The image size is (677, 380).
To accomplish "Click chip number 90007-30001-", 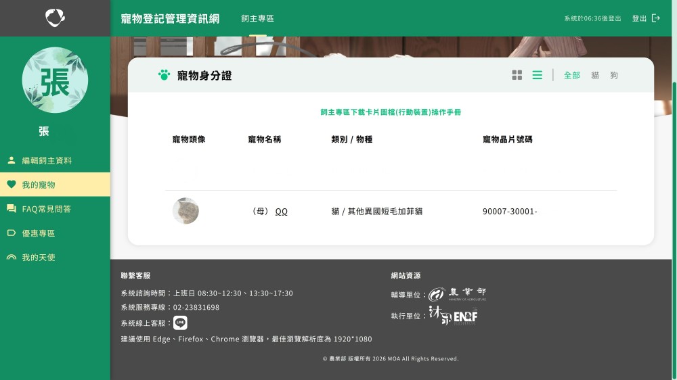I will point(510,212).
